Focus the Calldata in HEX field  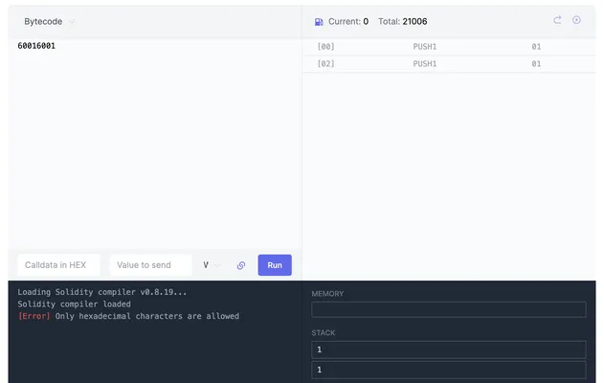tap(58, 265)
